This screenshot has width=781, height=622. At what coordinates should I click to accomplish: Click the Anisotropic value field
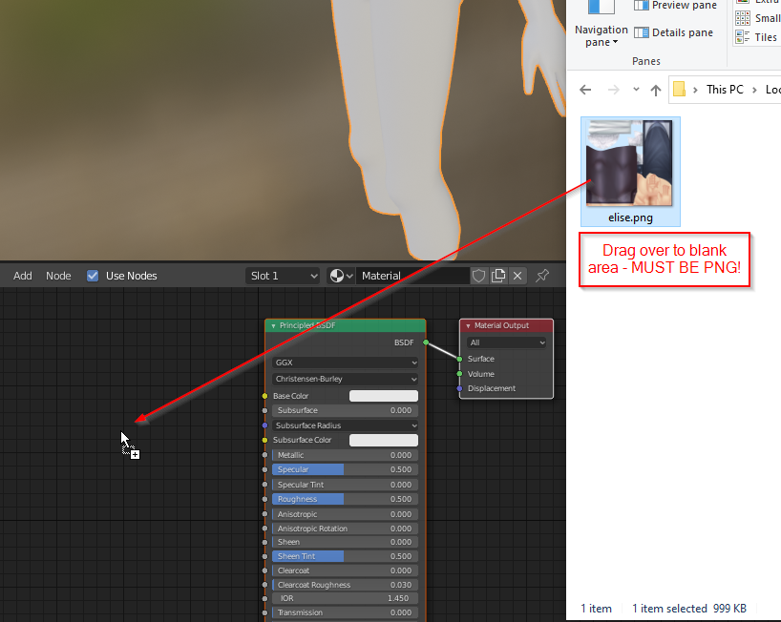(x=346, y=514)
